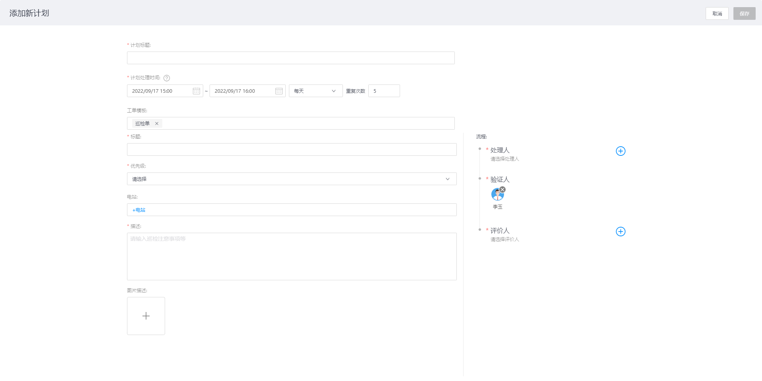Click the 取消 button
This screenshot has width=762, height=381.
point(717,14)
